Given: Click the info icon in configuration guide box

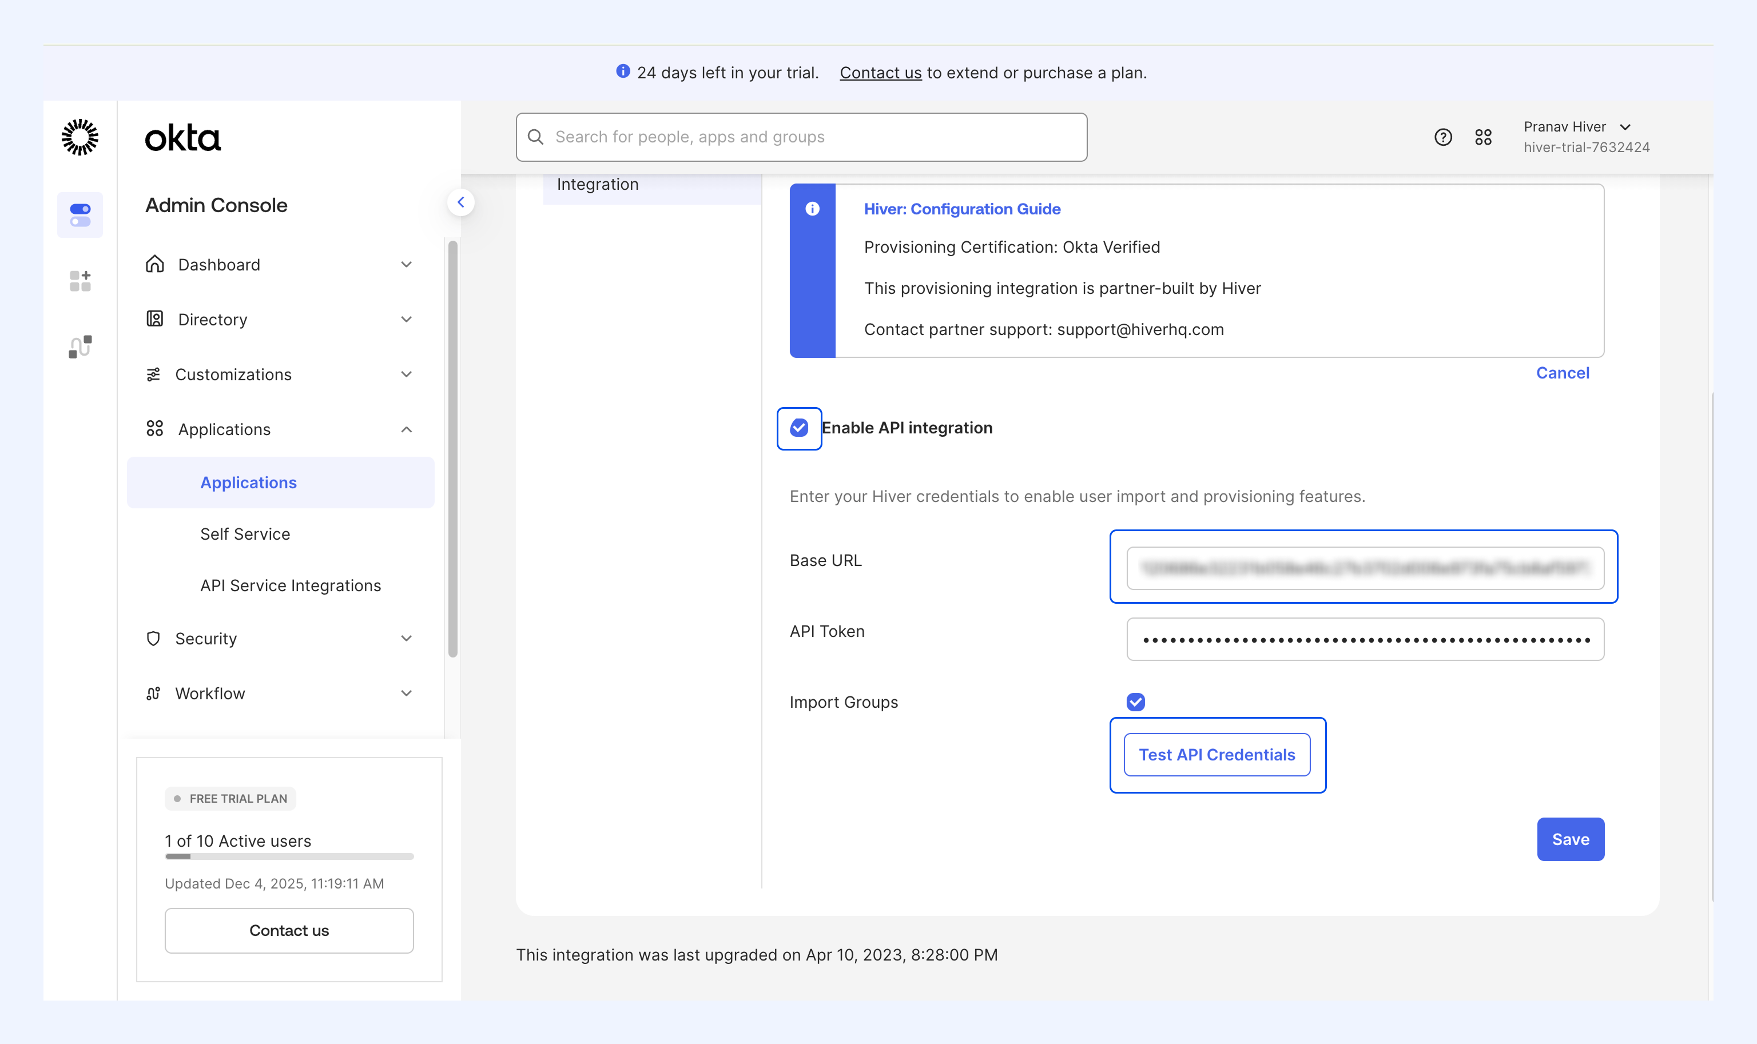Looking at the screenshot, I should pos(812,209).
